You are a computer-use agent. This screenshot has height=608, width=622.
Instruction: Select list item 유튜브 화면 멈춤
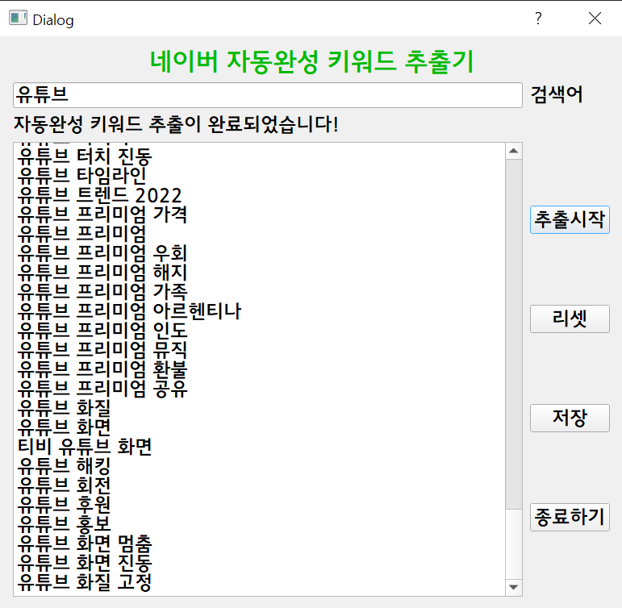85,543
